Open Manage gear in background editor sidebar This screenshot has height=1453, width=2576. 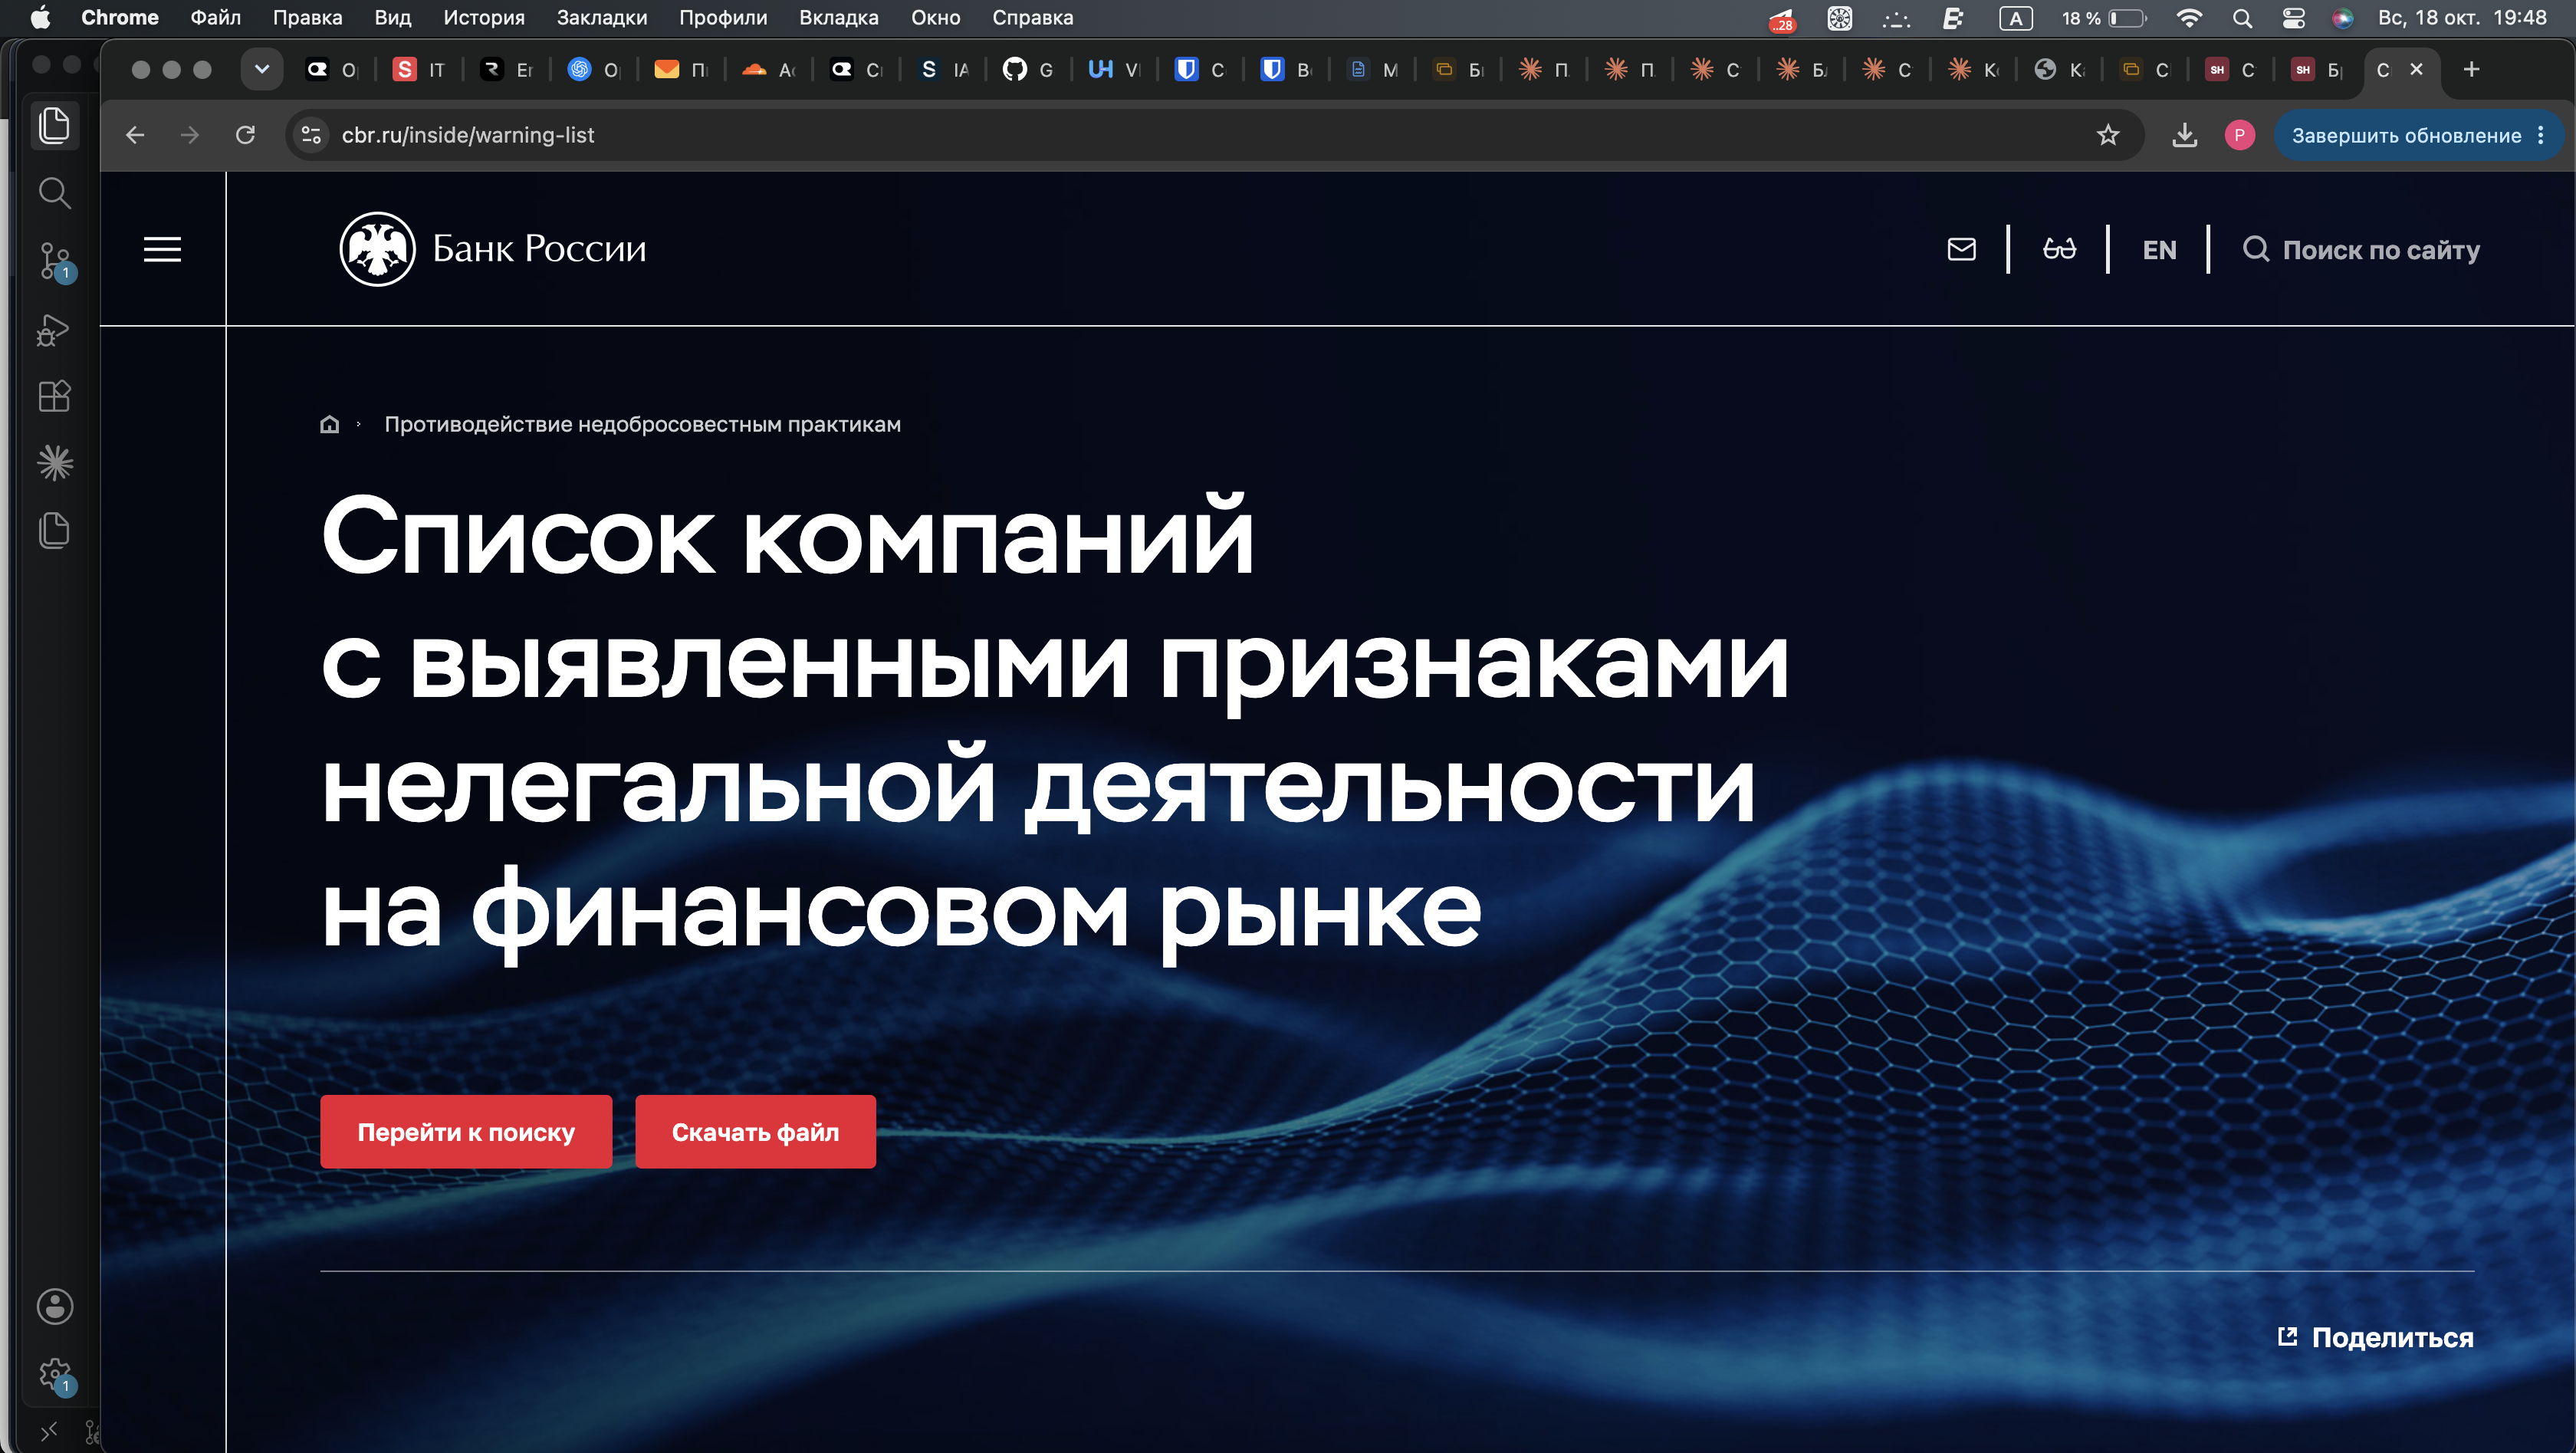pos(54,1375)
